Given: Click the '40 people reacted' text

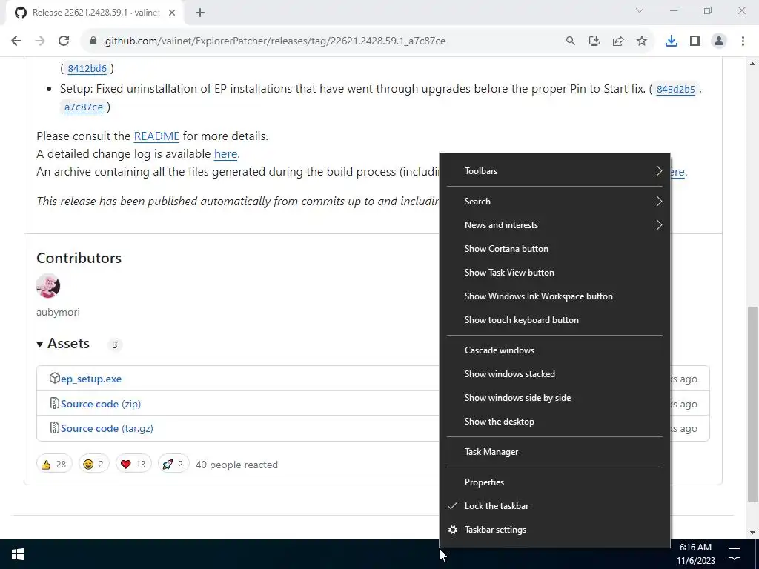Looking at the screenshot, I should (236, 465).
